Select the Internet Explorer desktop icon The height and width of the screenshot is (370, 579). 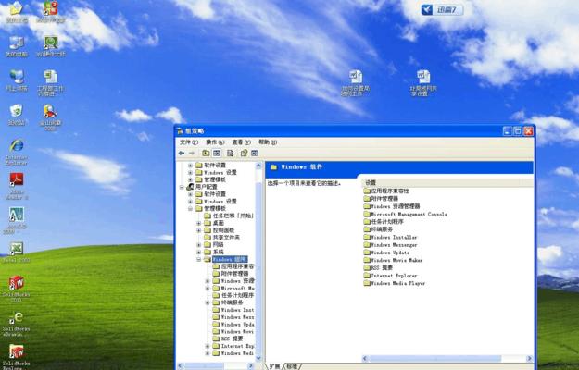point(17,152)
